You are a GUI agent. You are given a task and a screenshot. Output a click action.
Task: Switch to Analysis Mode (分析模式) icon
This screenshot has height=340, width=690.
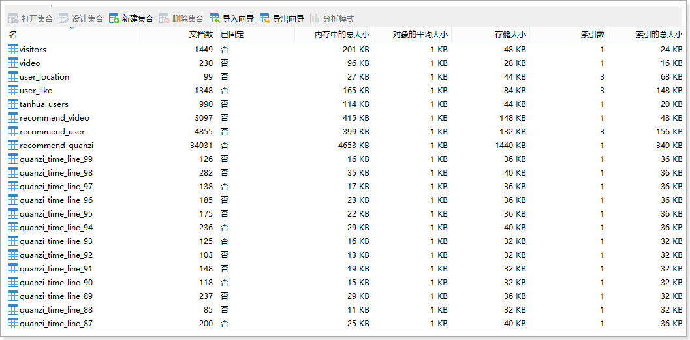315,18
